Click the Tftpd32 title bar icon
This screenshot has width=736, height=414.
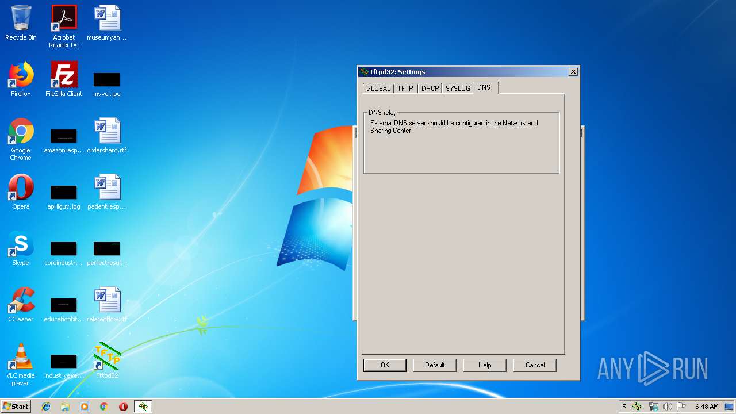tap(363, 72)
